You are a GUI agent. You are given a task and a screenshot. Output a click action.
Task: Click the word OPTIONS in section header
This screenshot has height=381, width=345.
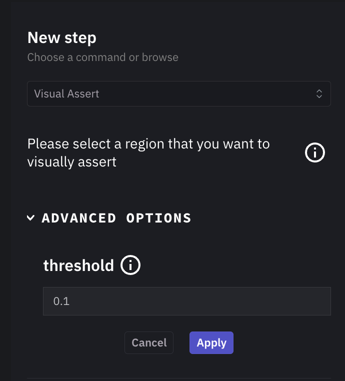158,218
